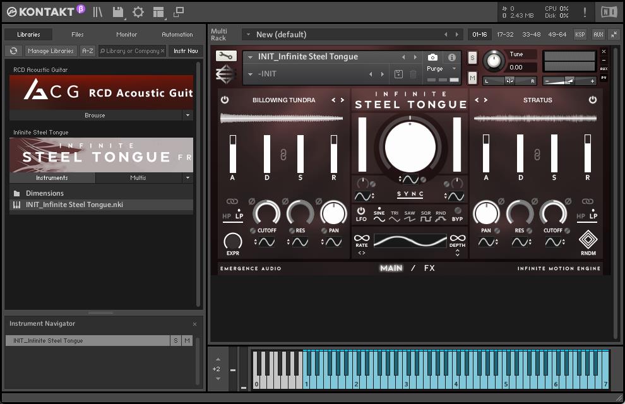The width and height of the screenshot is (625, 404).
Task: Click the RNDM randomize diamond icon
Action: (588, 240)
